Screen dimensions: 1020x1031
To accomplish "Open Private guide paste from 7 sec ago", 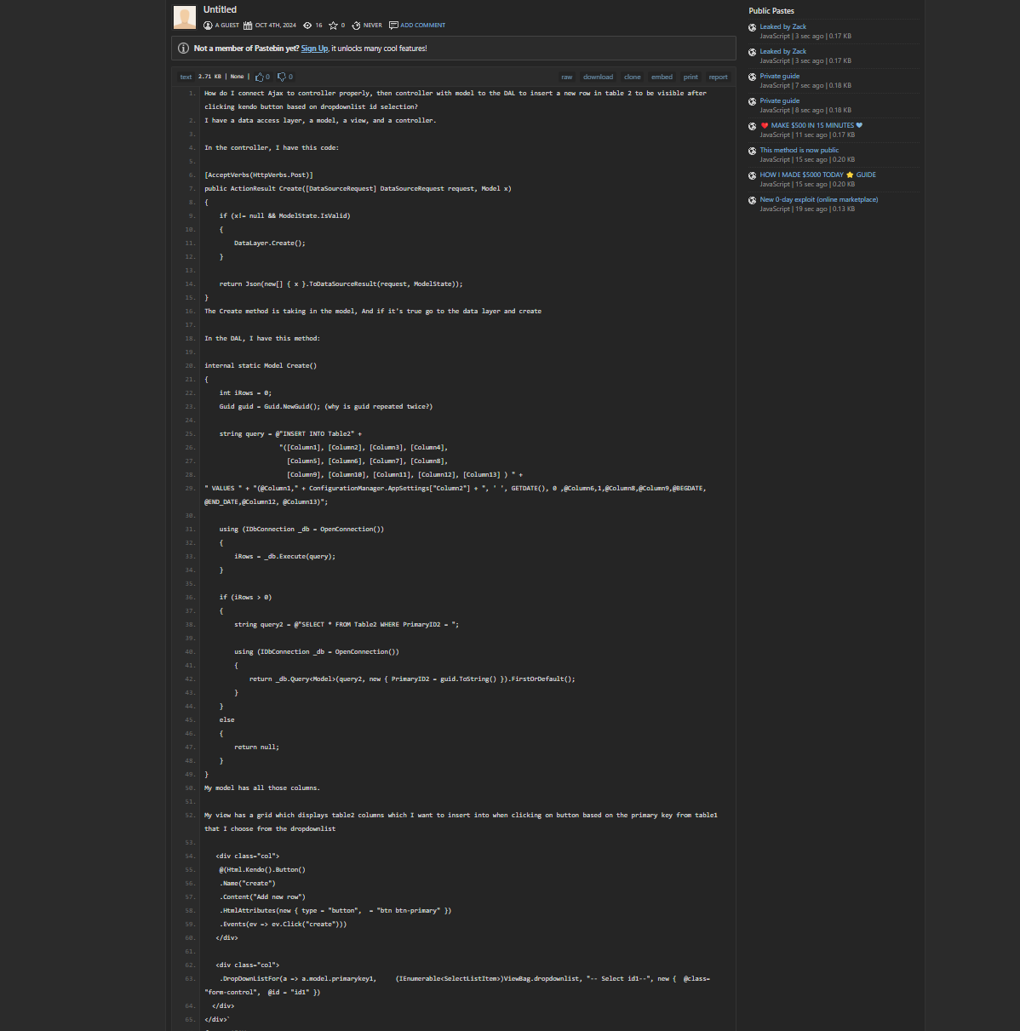I will [780, 76].
